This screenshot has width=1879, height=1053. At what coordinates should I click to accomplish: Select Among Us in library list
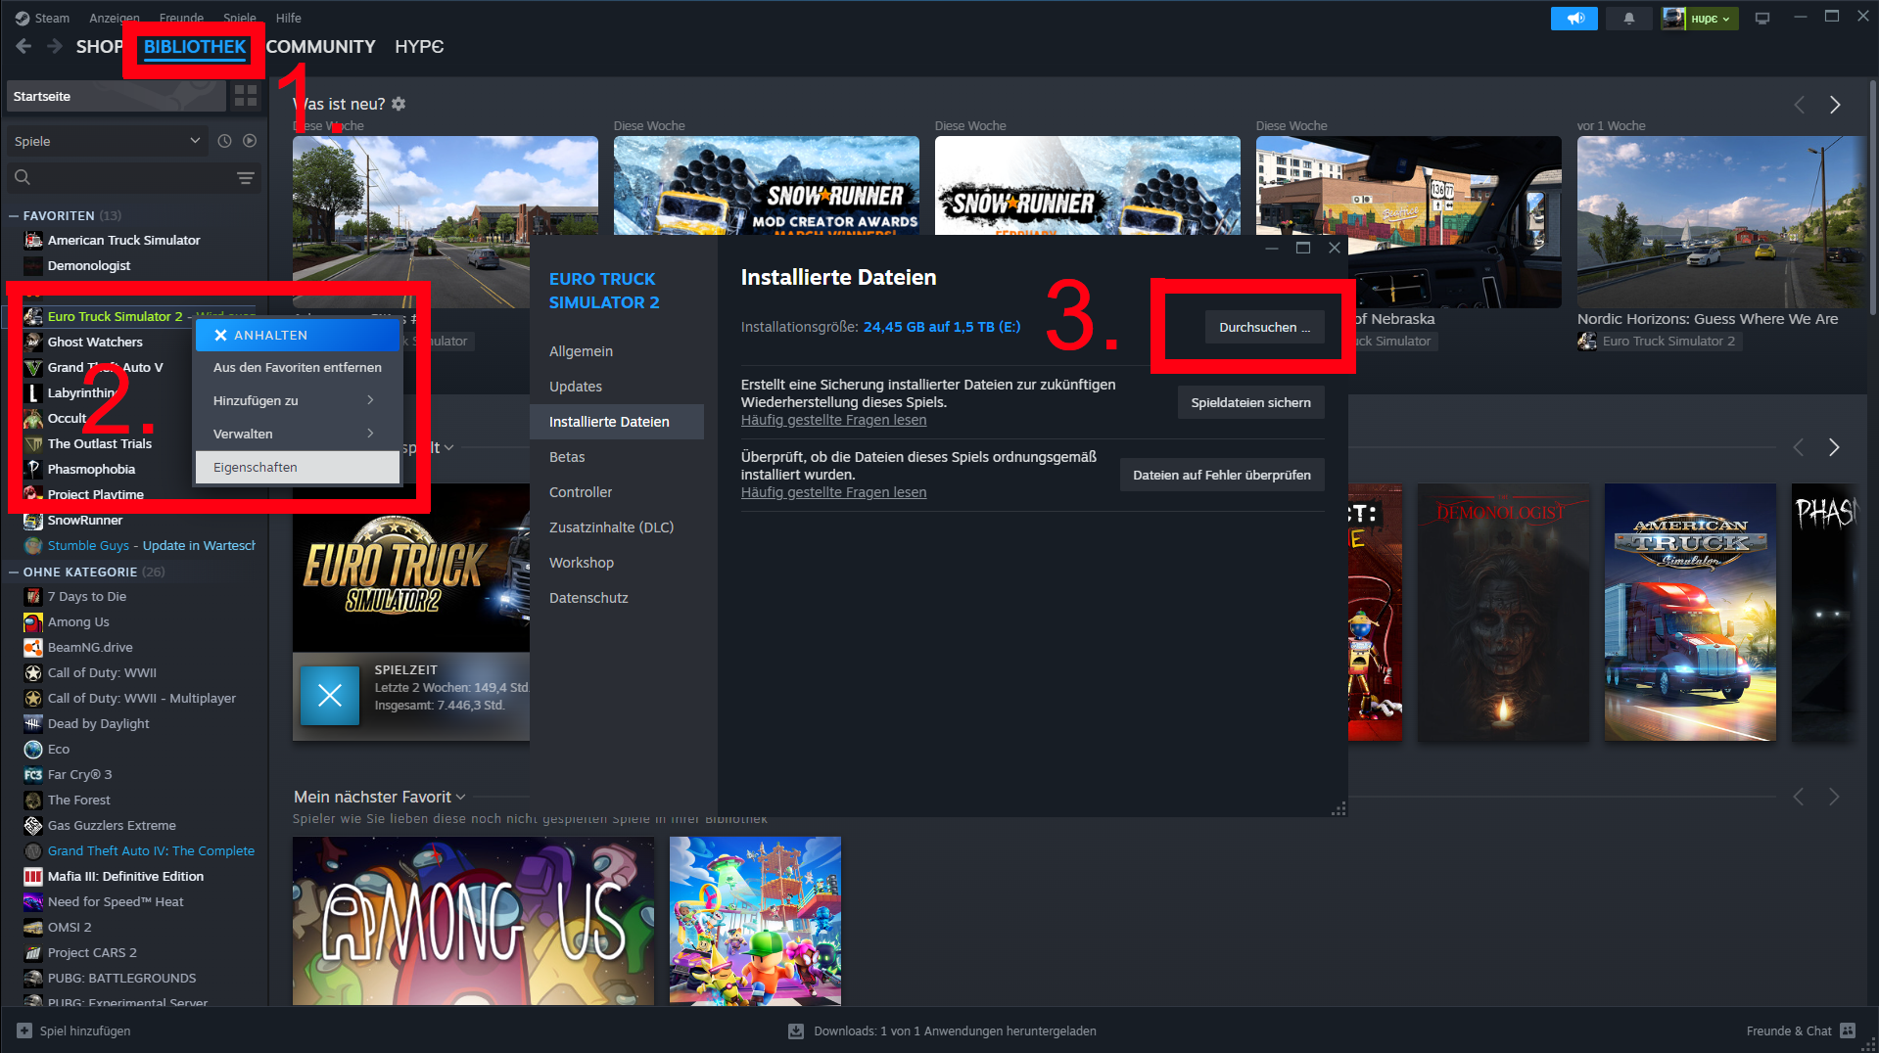tap(78, 621)
